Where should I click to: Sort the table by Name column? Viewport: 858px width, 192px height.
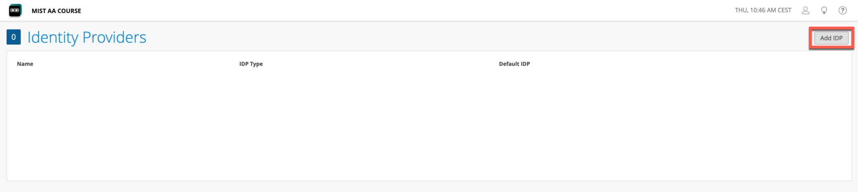(x=25, y=64)
